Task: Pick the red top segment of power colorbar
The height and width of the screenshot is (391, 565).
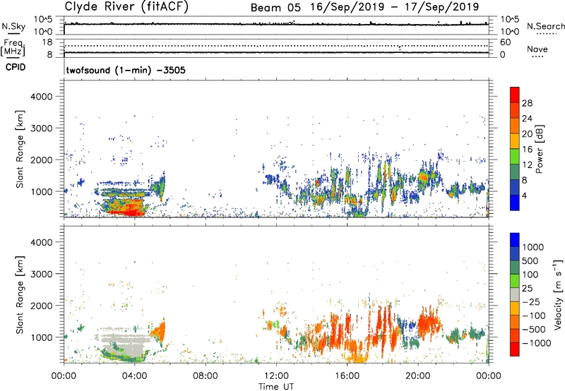Action: (515, 95)
